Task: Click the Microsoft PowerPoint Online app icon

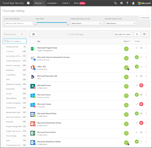Action: pyautogui.click(x=33, y=124)
